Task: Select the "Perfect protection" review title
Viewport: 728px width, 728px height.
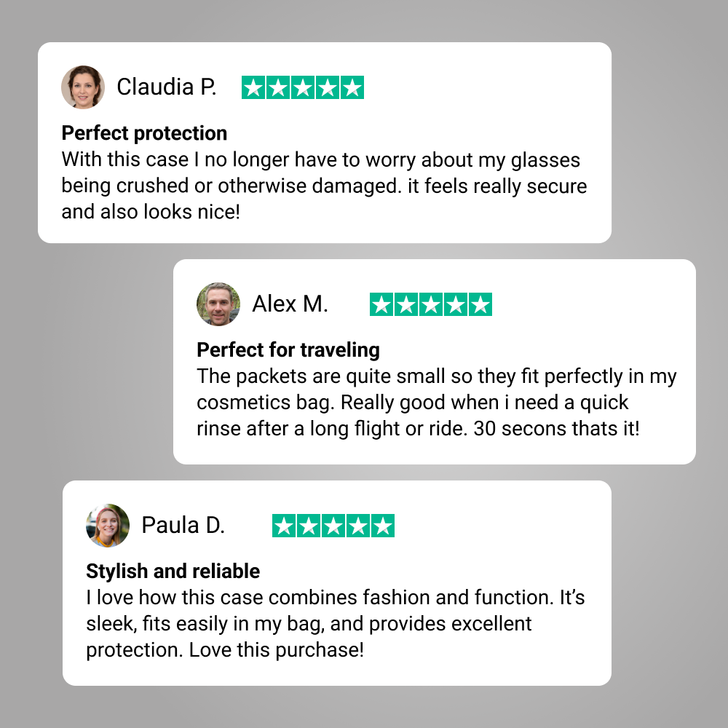Action: pyautogui.click(x=144, y=133)
